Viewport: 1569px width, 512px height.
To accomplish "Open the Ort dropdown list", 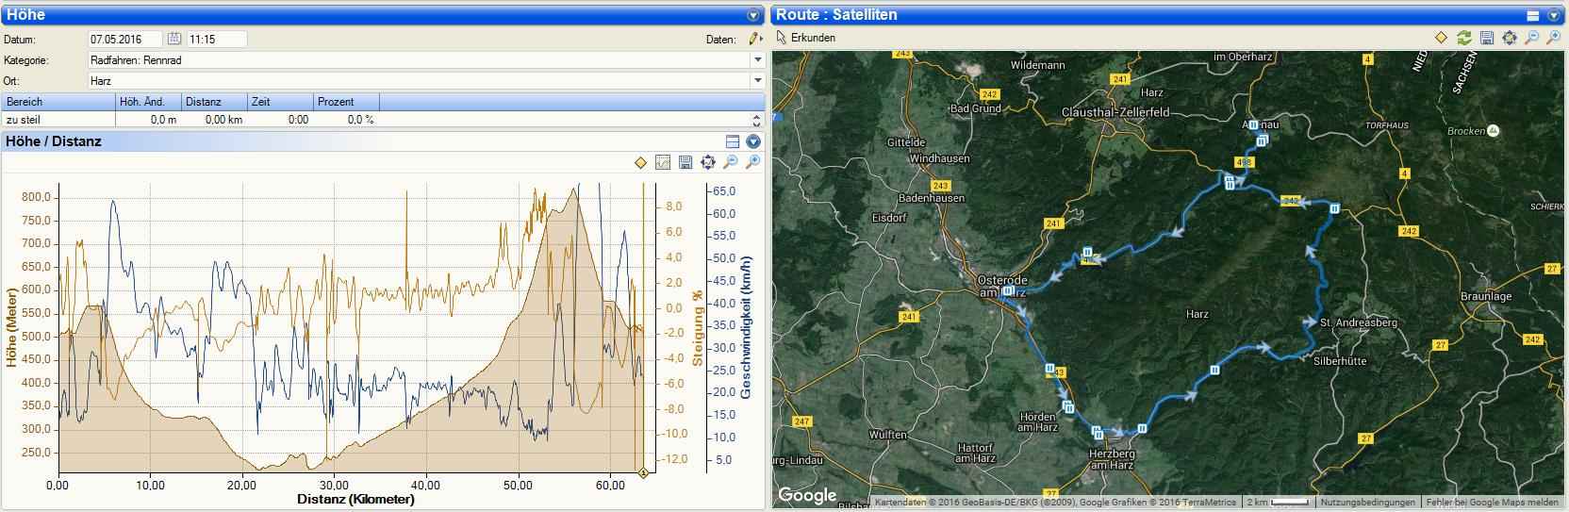I will tap(757, 81).
